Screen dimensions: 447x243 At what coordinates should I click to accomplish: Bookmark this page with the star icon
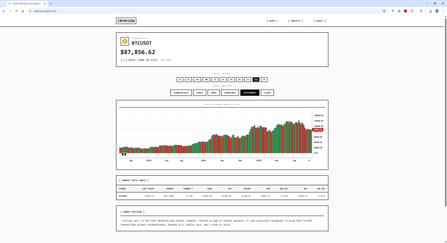(384, 11)
